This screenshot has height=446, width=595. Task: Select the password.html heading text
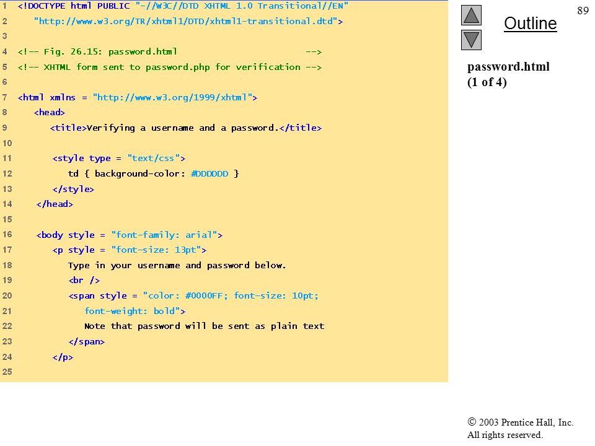pyautogui.click(x=508, y=67)
